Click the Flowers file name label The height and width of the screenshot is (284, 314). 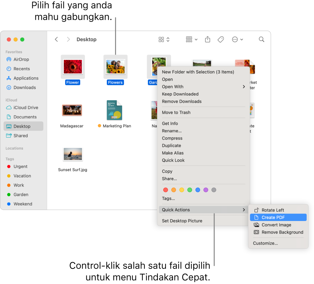[115, 83]
